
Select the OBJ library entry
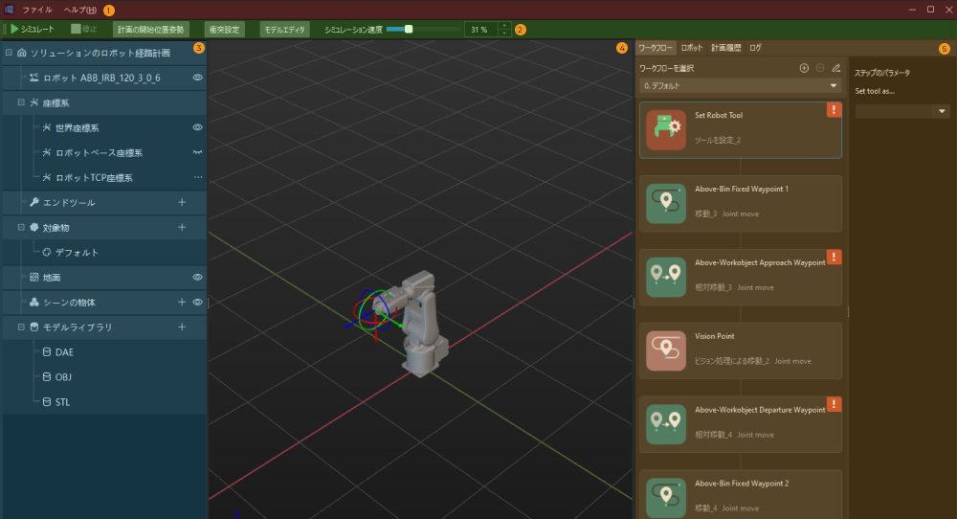(105, 377)
